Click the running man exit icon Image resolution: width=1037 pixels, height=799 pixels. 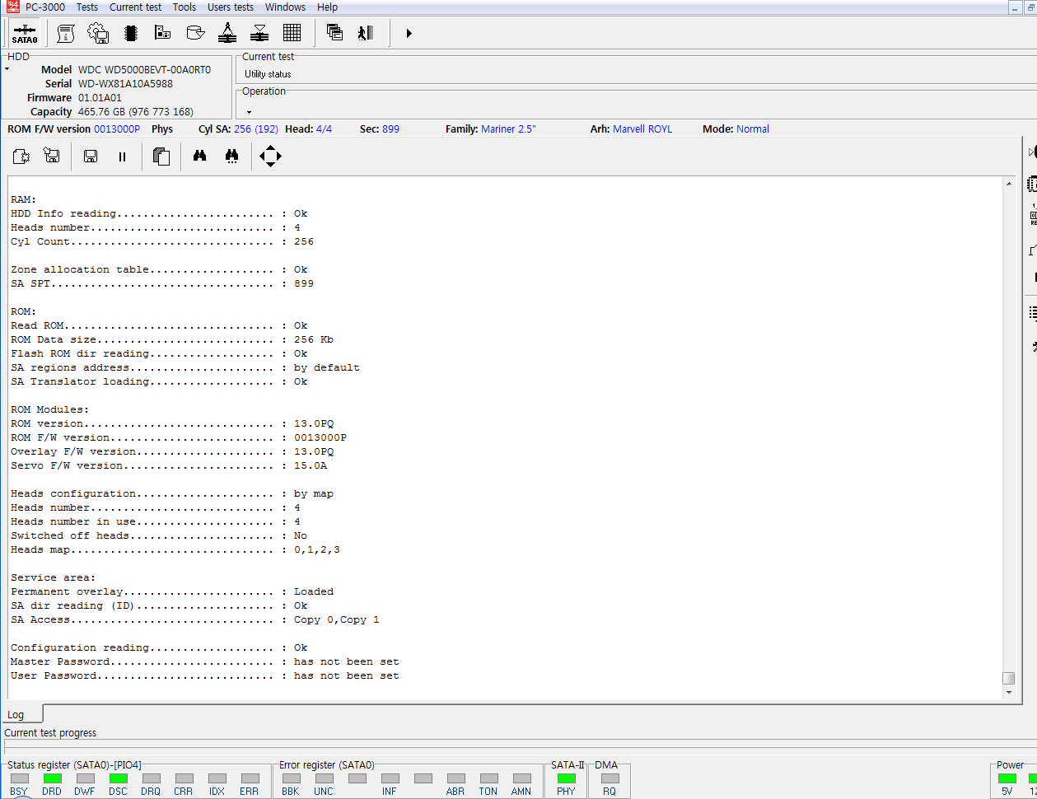366,33
